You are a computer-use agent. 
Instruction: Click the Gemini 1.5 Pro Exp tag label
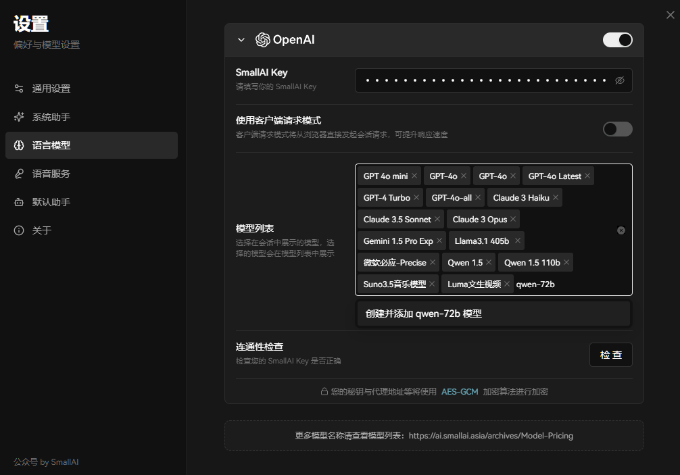click(x=398, y=241)
